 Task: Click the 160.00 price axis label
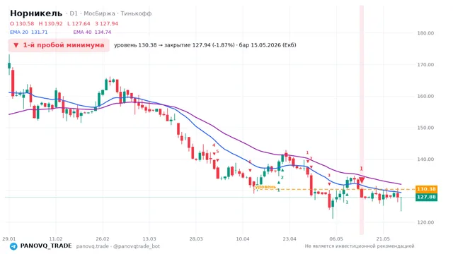click(x=425, y=96)
